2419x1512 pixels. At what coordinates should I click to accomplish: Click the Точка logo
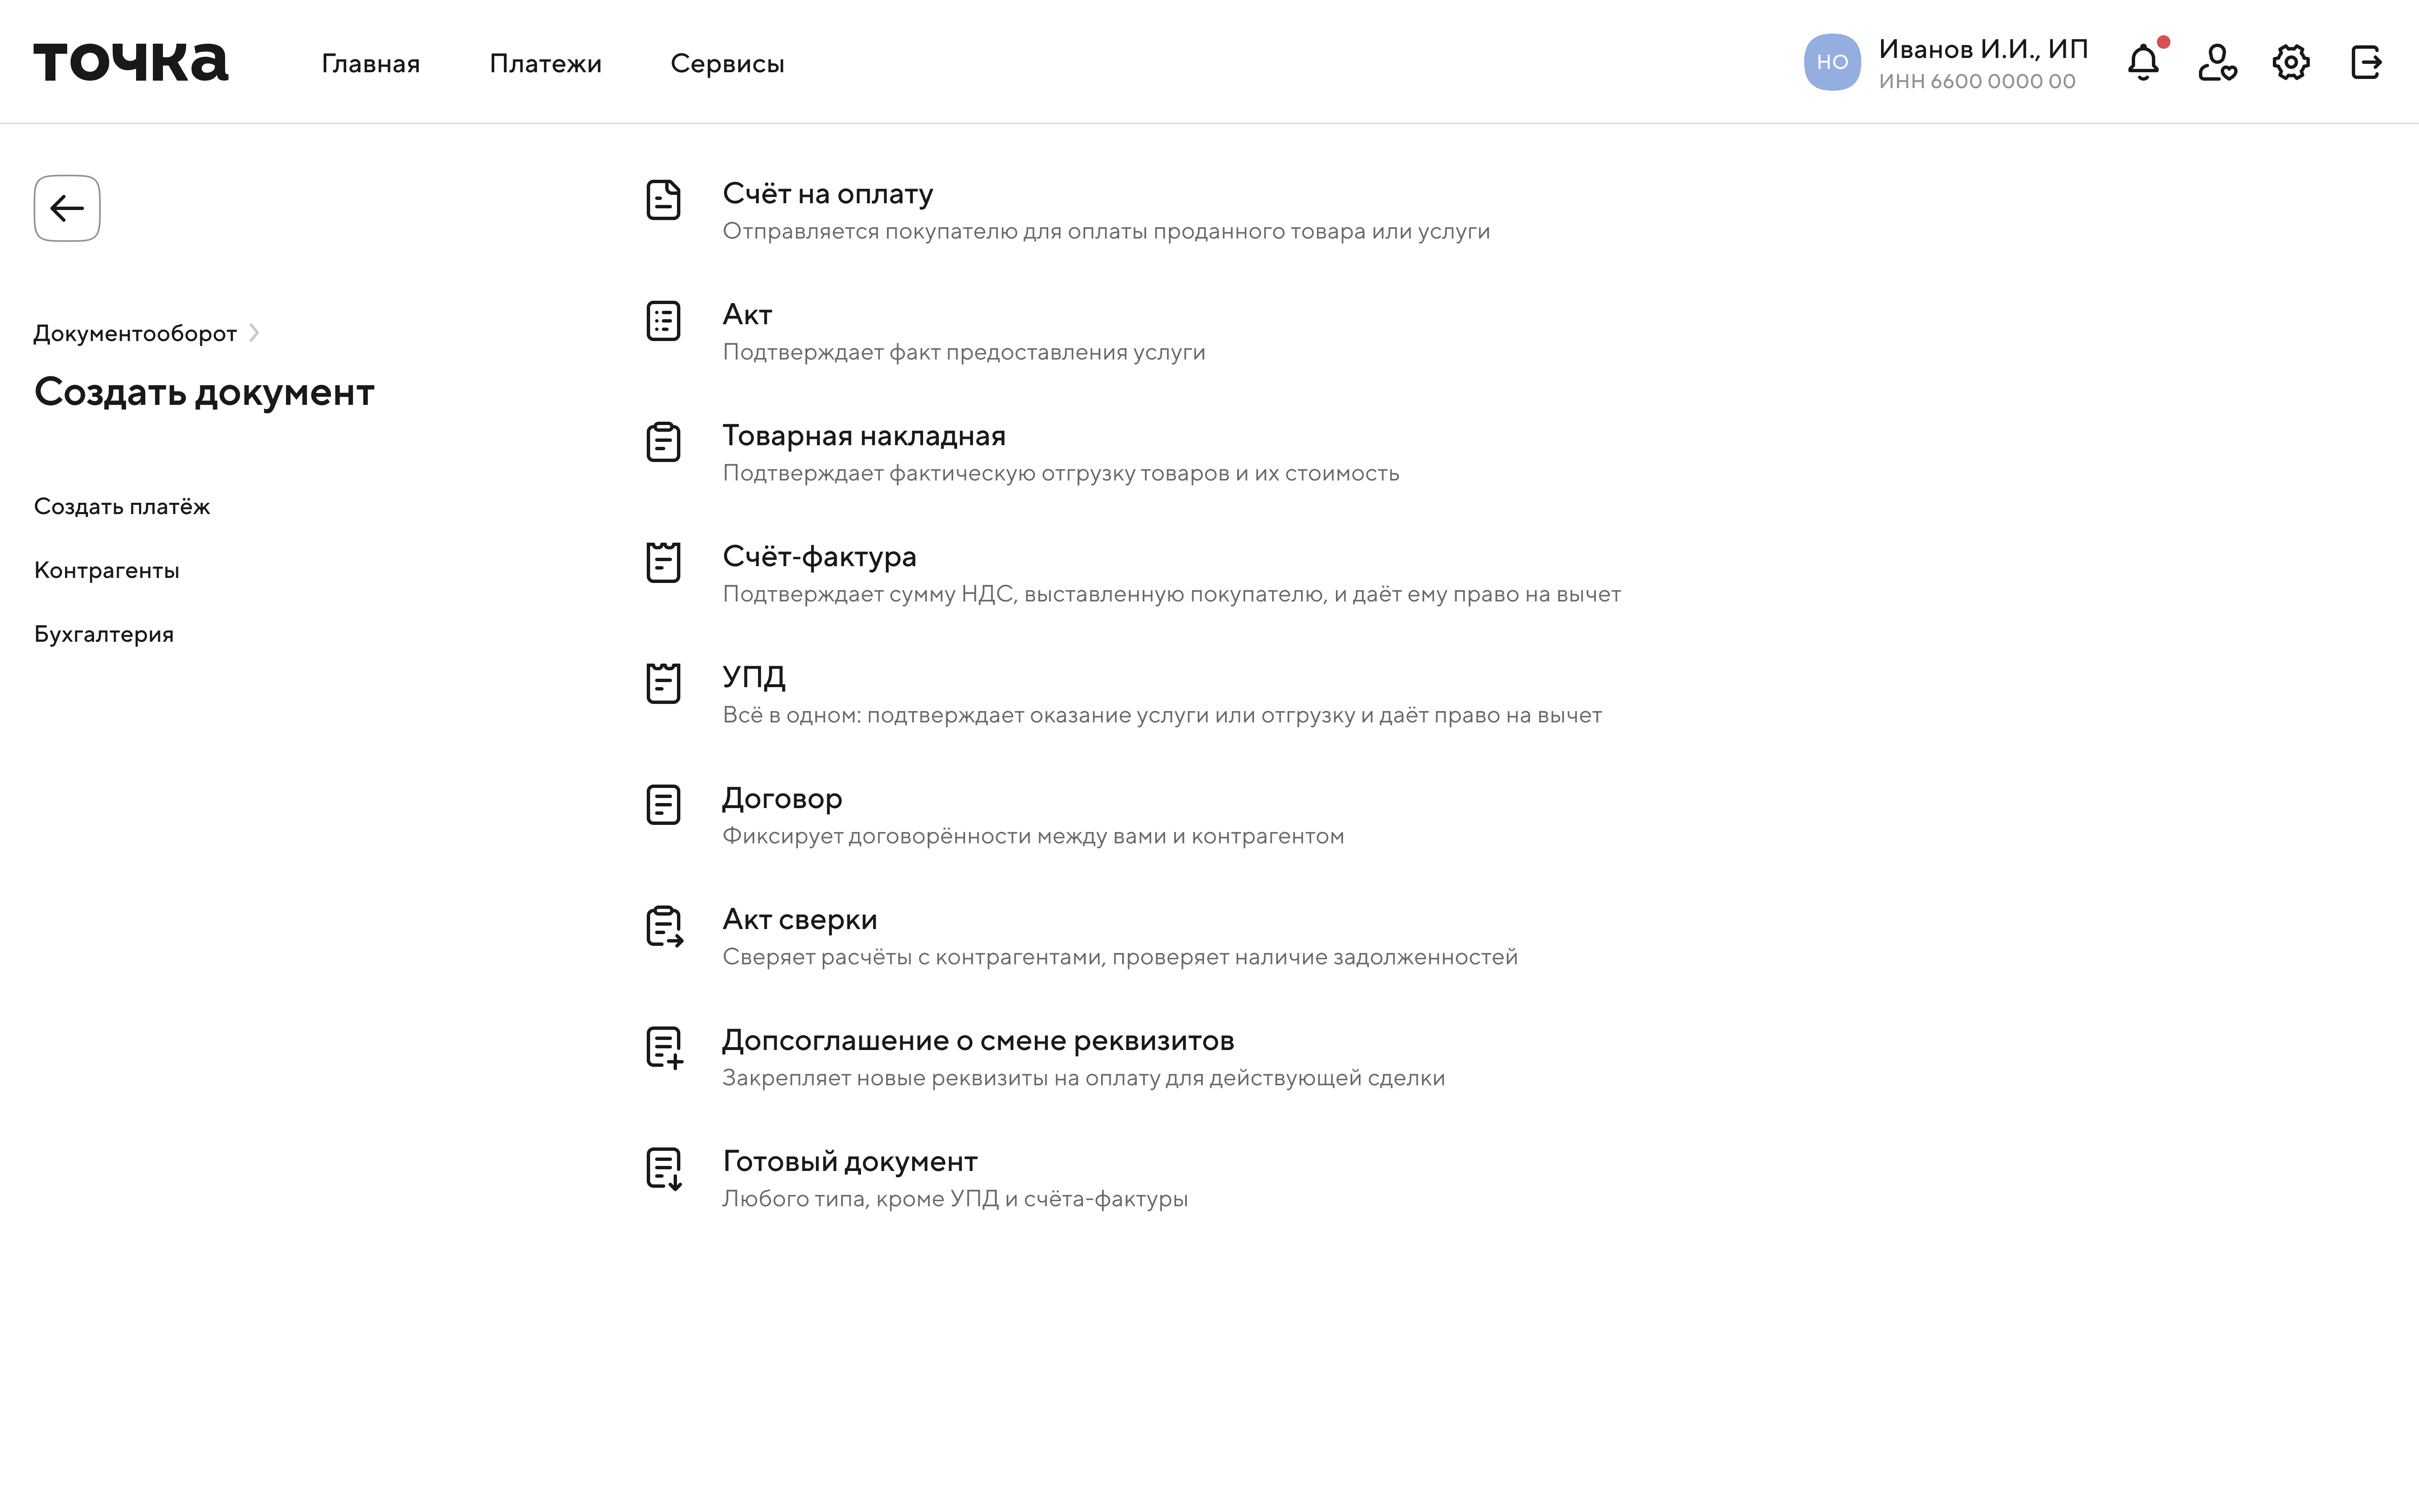coord(131,62)
